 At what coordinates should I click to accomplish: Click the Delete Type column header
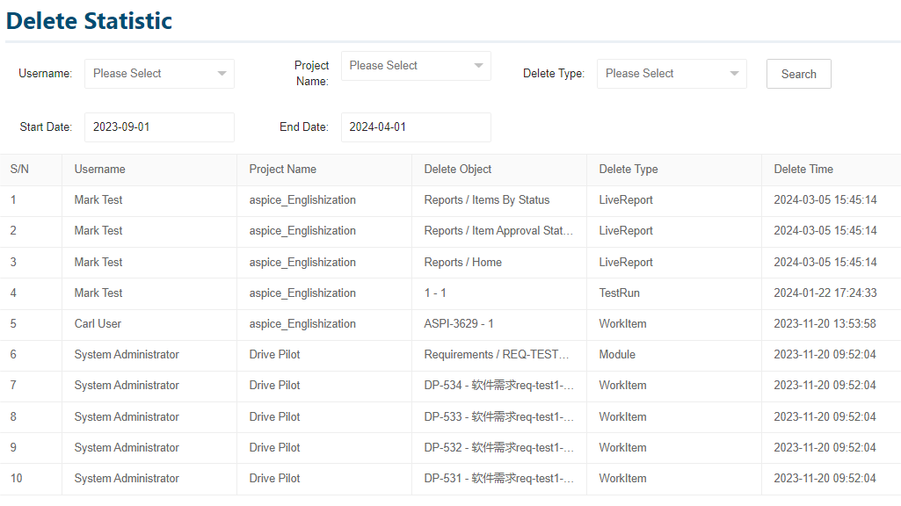point(628,169)
